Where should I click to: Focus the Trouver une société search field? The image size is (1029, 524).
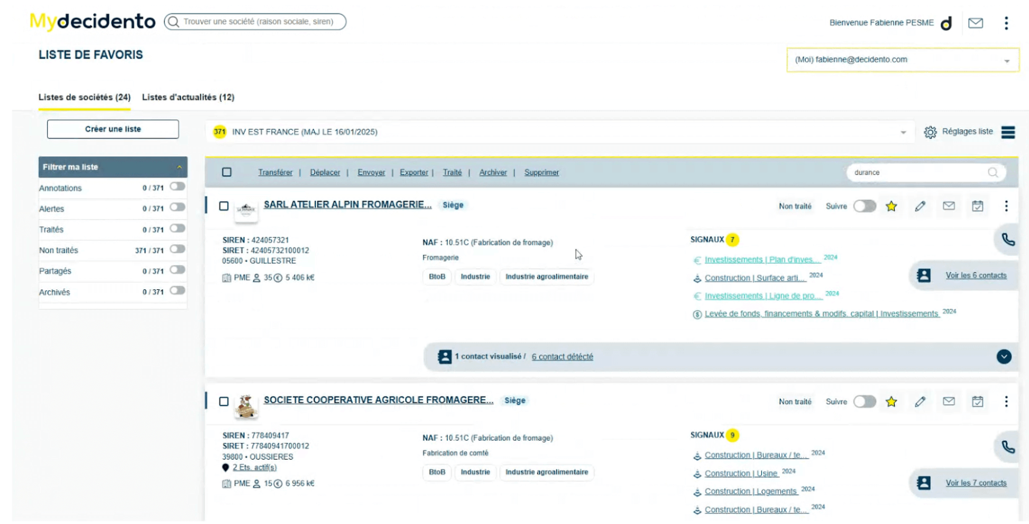(255, 22)
